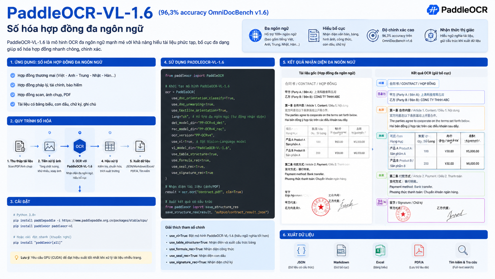This screenshot has width=495, height=279.
Task: Click the explanation bullet use_table_structure=True: Nhận diện và xuất cấu trúc bảng
Action: 213,243
